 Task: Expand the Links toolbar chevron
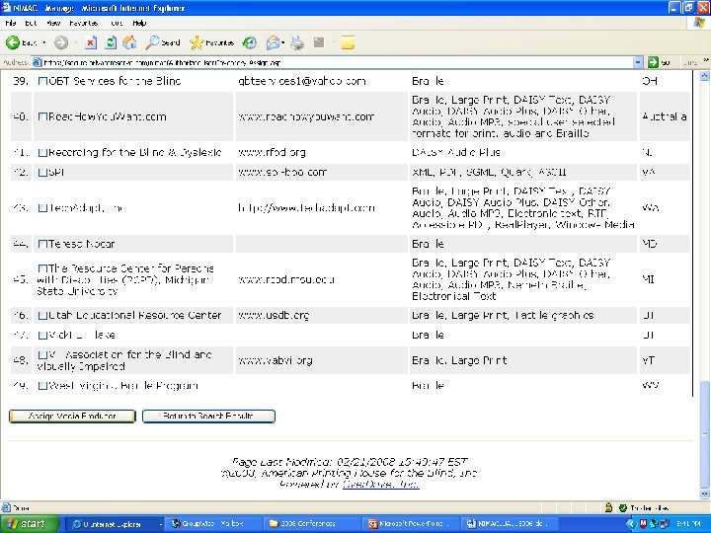[705, 60]
